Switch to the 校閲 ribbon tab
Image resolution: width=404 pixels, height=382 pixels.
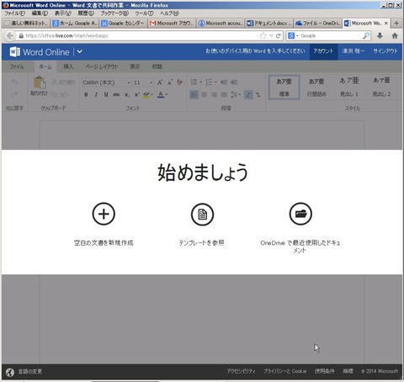157,66
